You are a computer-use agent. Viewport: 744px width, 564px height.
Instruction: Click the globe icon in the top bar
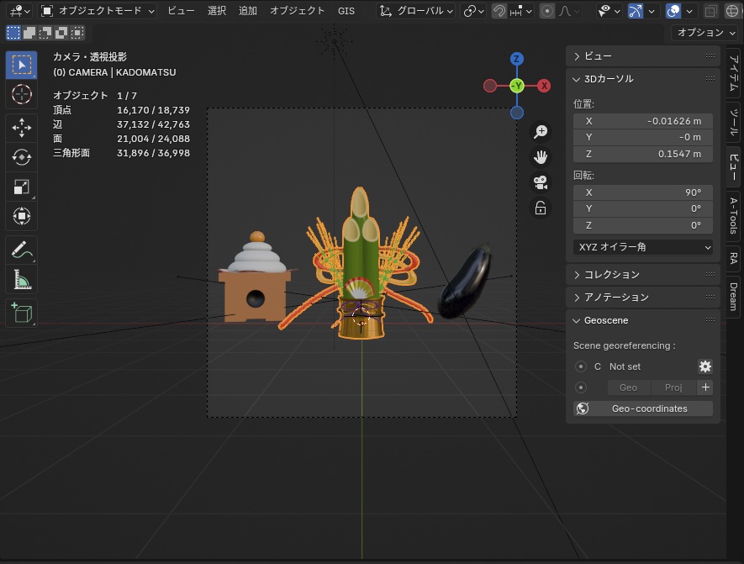pos(732,11)
